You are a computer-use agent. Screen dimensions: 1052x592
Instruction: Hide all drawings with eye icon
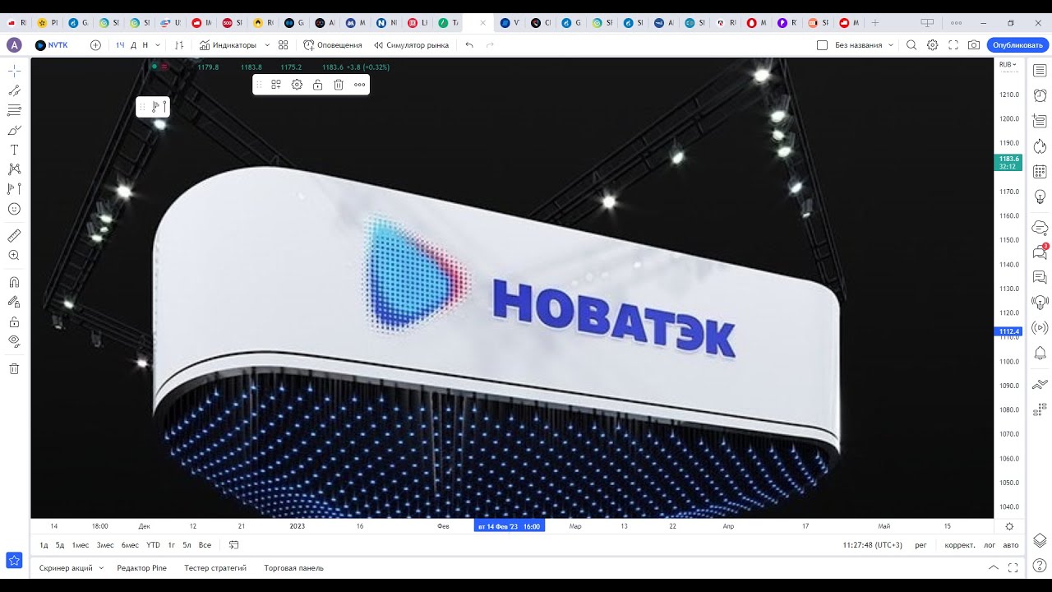pos(14,341)
